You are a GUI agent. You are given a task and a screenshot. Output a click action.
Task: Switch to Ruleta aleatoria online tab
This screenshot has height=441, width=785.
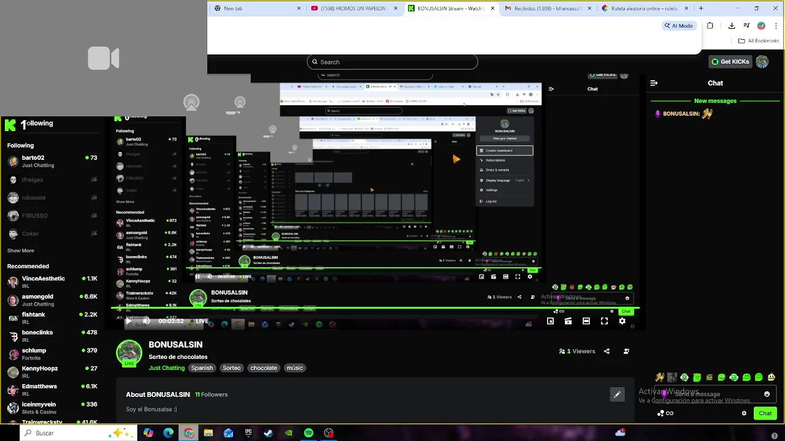pos(645,9)
